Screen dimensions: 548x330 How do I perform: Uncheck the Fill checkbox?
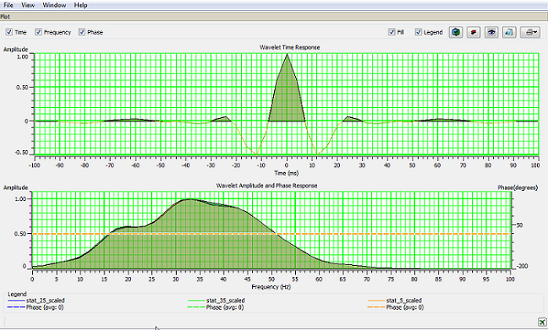[391, 32]
